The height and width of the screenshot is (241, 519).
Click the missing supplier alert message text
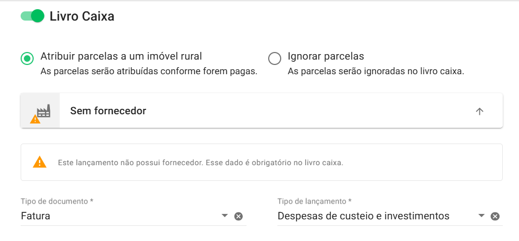point(200,162)
